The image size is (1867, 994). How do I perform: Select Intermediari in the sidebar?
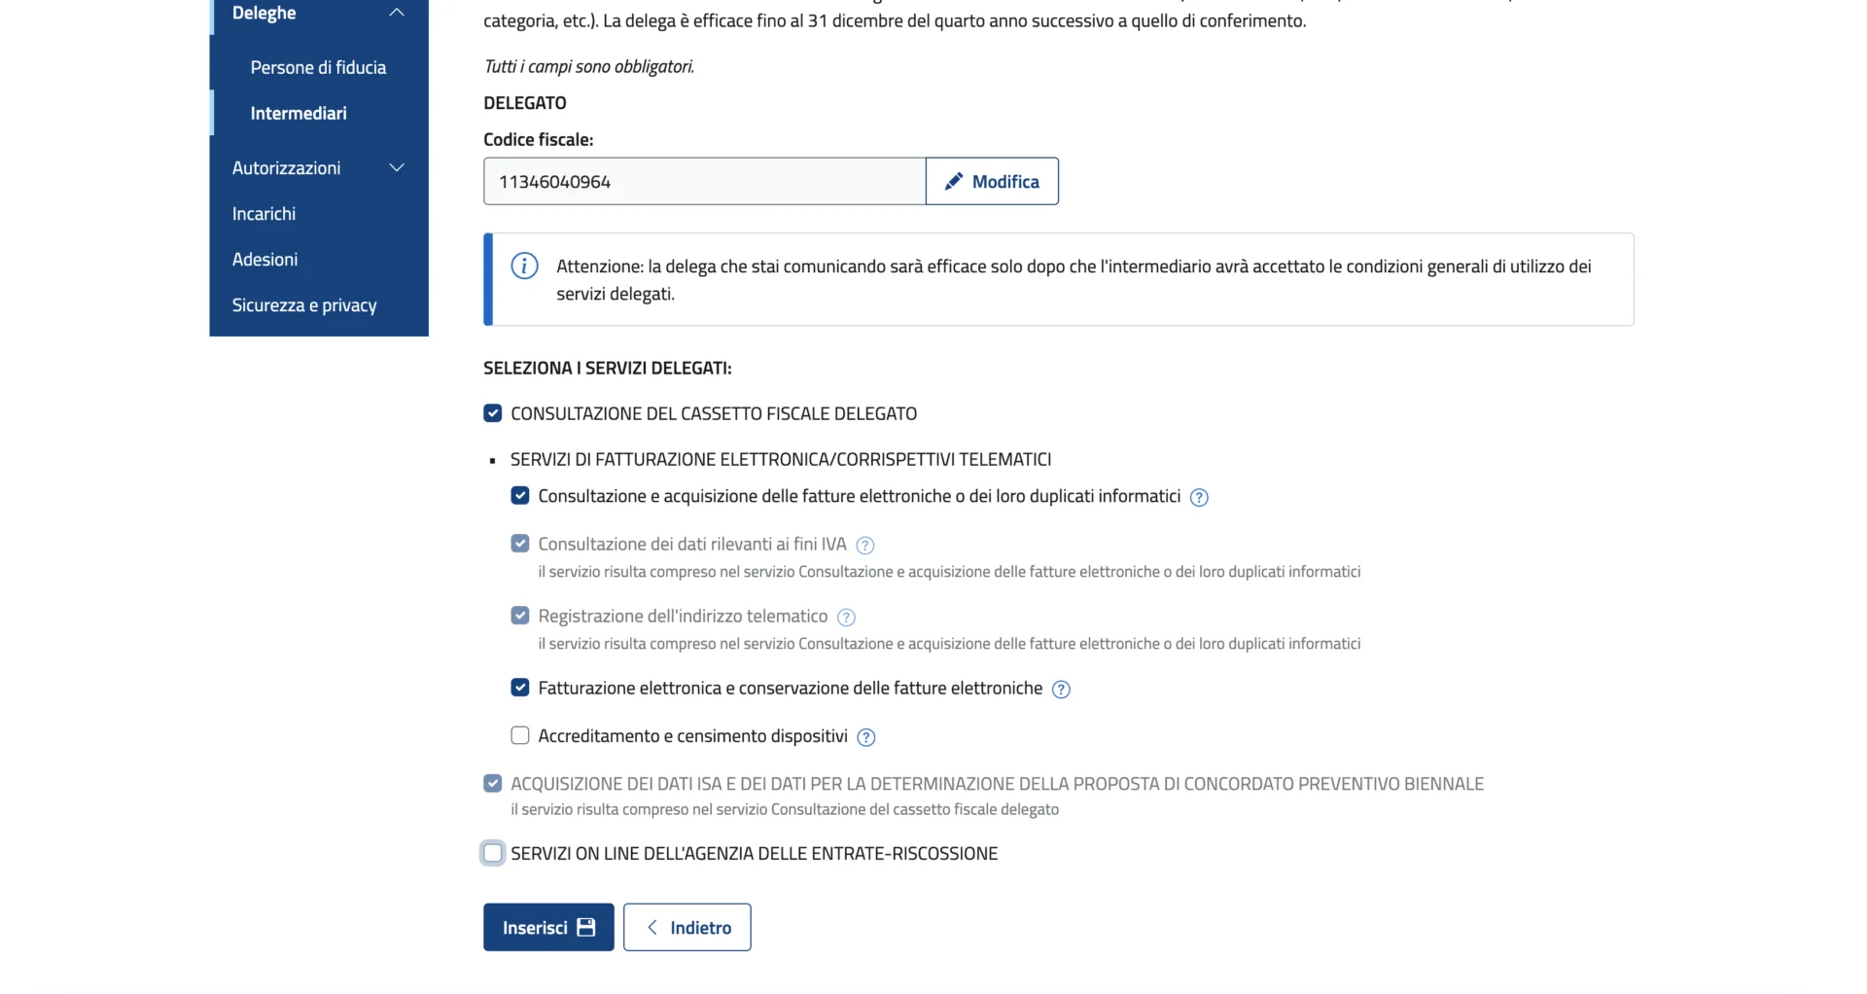coord(299,114)
